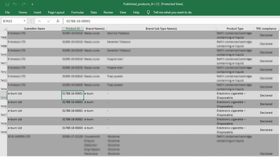
Task: Open the Formulas tab
Action: click(77, 12)
